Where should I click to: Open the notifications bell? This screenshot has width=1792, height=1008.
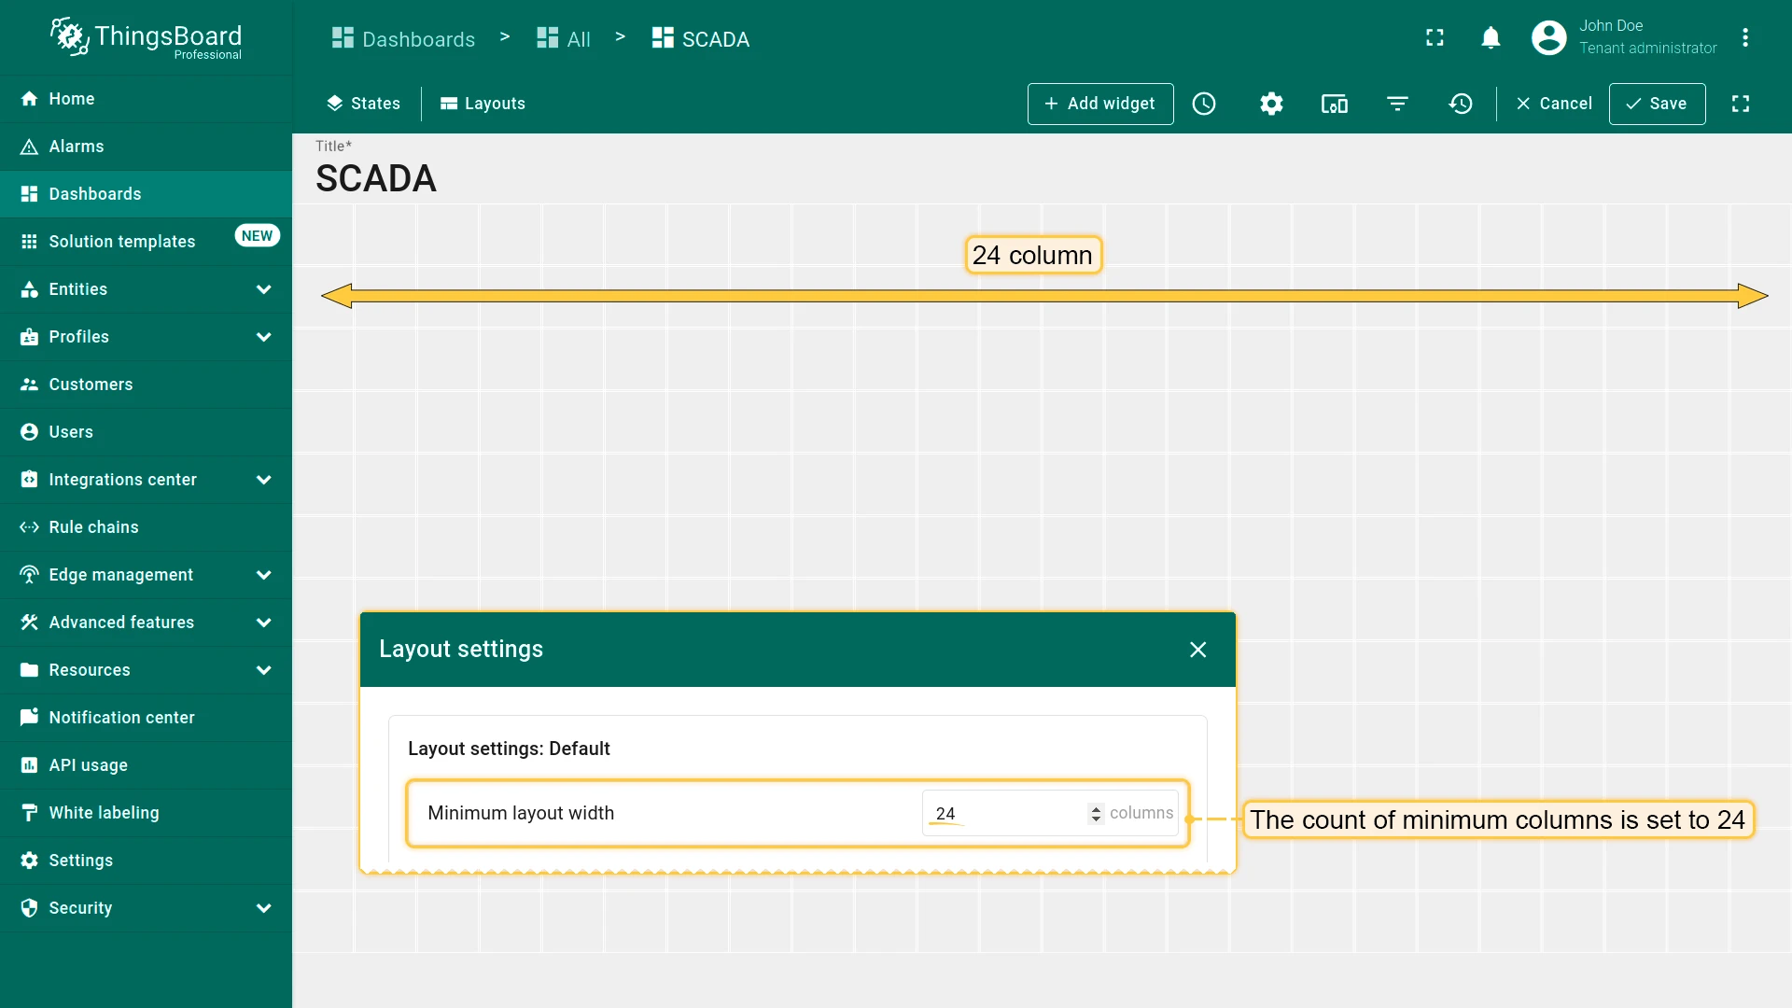click(x=1491, y=37)
